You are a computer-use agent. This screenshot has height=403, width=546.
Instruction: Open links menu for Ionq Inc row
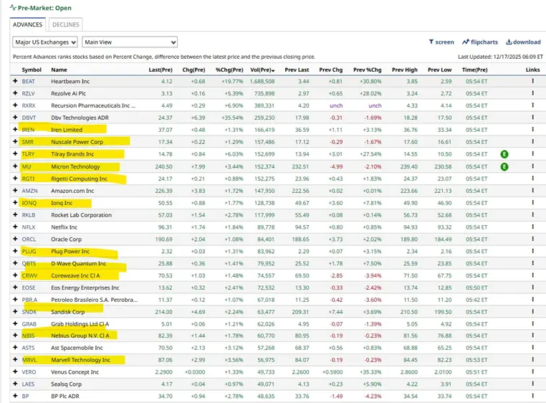coord(533,202)
